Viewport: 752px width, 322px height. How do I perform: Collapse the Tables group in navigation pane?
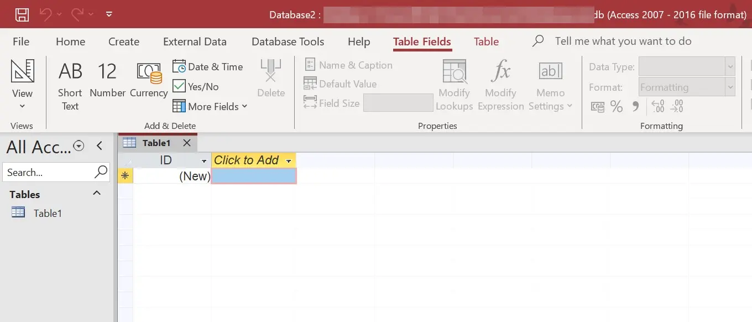pyautogui.click(x=96, y=193)
